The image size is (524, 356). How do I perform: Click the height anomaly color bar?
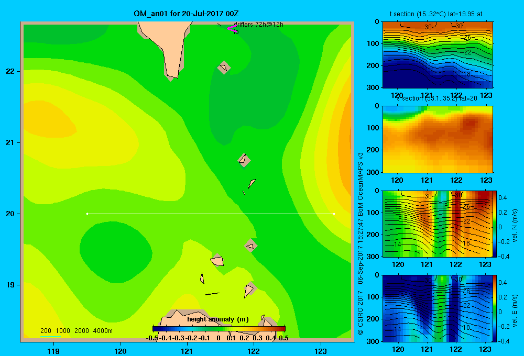pos(219,329)
